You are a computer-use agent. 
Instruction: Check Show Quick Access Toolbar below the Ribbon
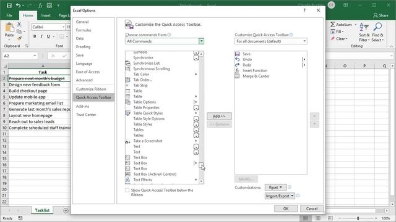127,191
